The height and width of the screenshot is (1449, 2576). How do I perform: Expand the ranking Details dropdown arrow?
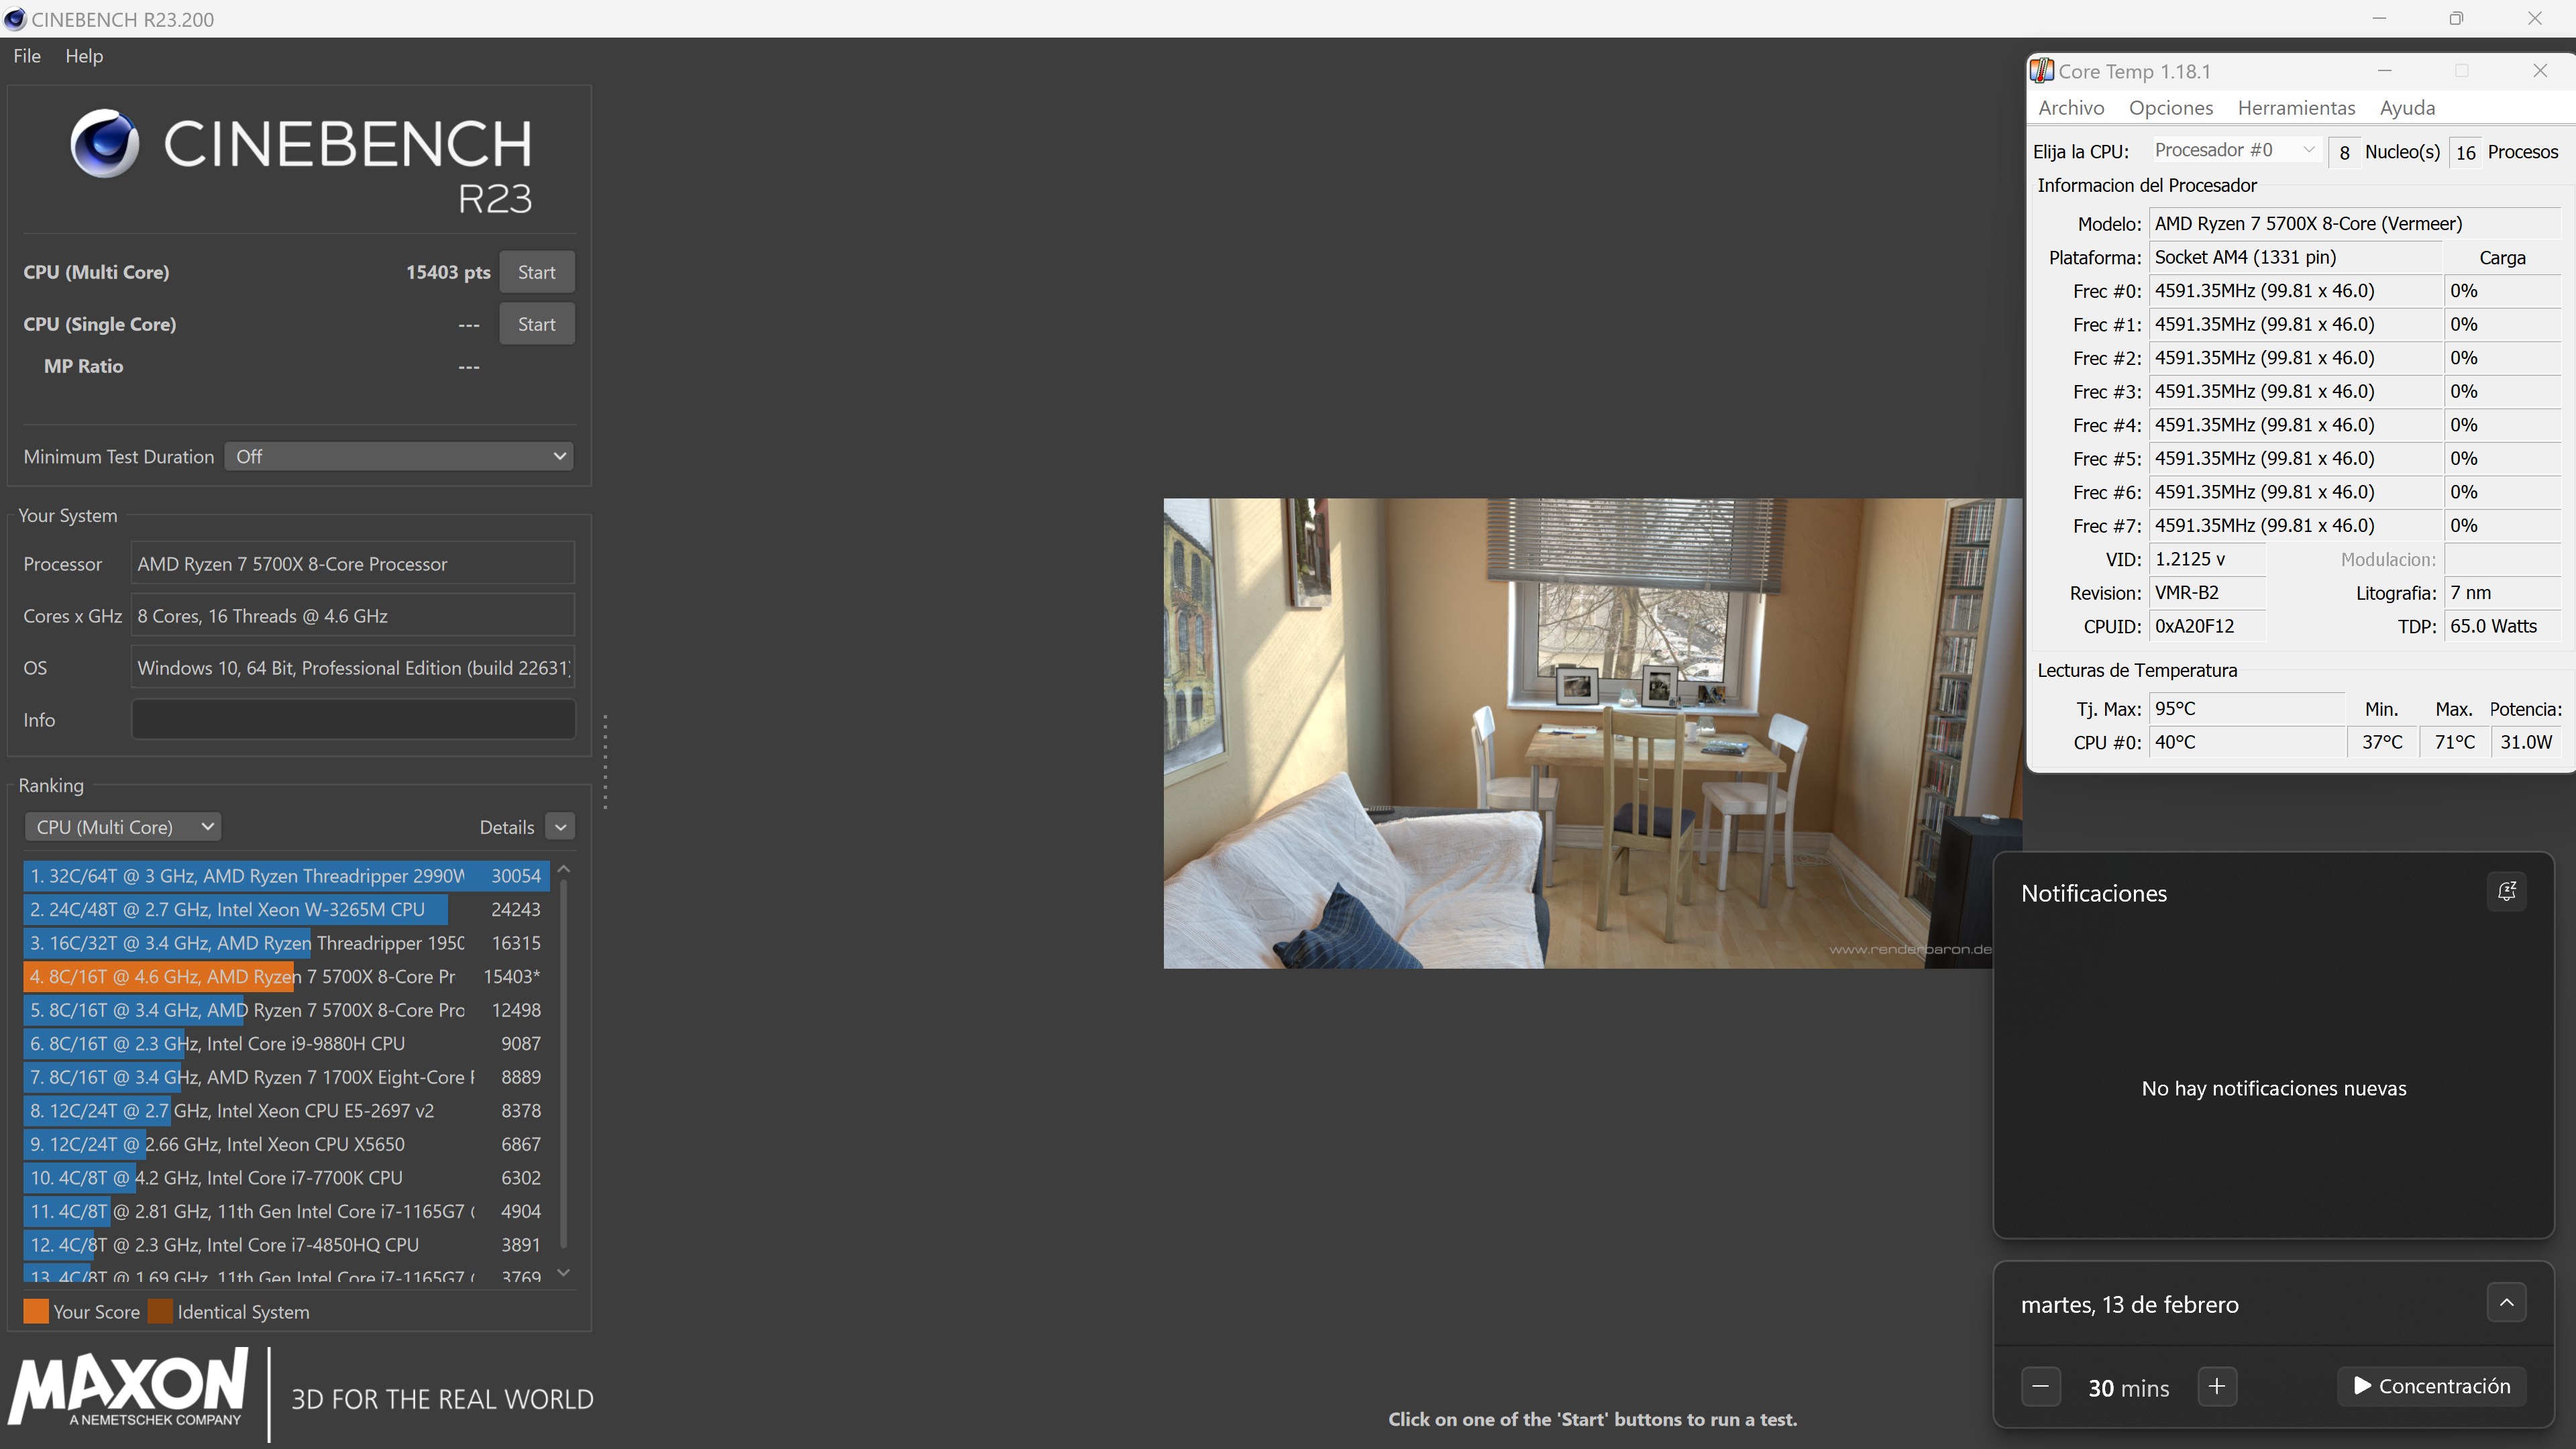[561, 827]
